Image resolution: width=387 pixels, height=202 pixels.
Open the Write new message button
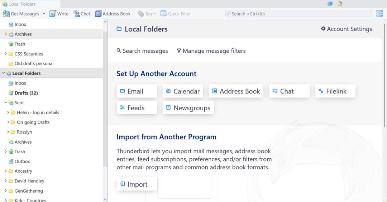pos(59,14)
